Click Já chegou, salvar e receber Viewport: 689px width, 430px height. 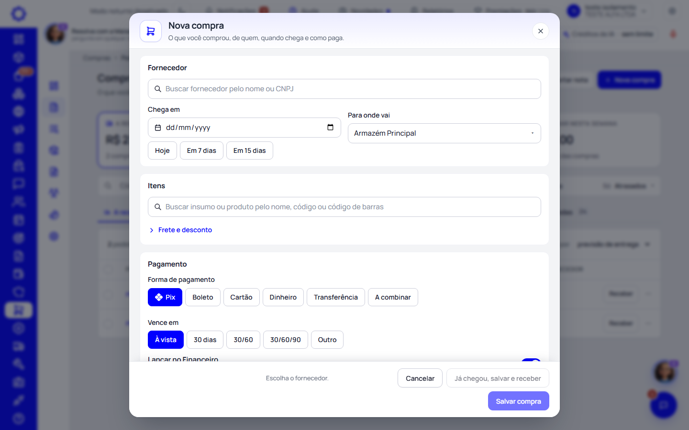coord(498,378)
